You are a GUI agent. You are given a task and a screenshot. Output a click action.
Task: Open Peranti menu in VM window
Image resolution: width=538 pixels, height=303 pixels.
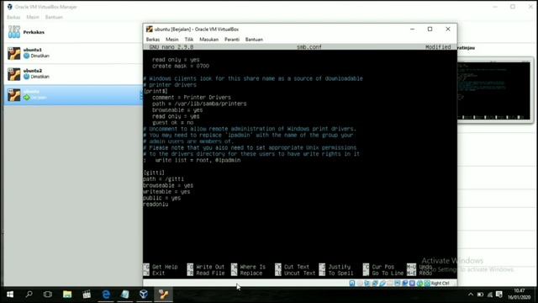pos(232,40)
